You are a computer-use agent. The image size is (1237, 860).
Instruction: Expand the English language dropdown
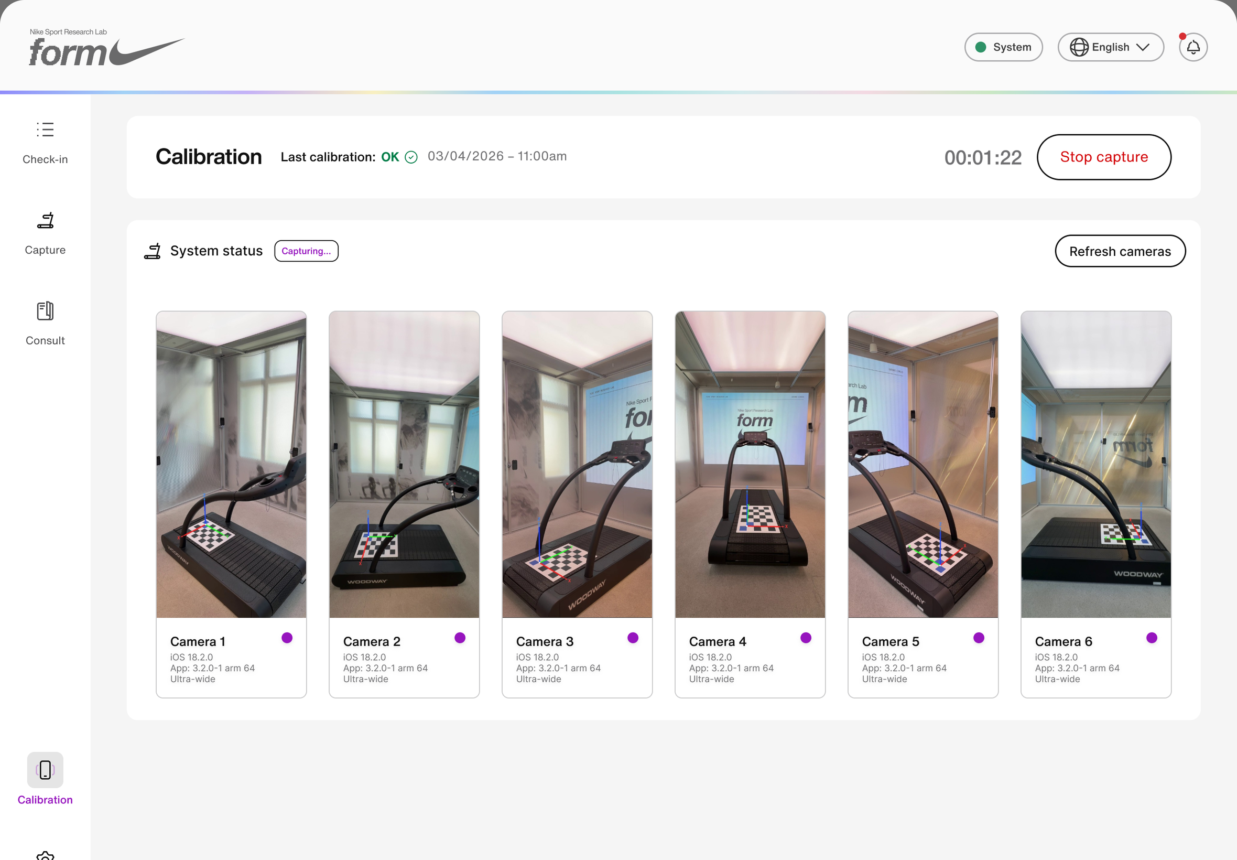pos(1111,47)
